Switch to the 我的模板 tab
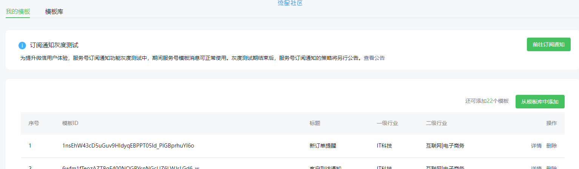 tap(18, 12)
